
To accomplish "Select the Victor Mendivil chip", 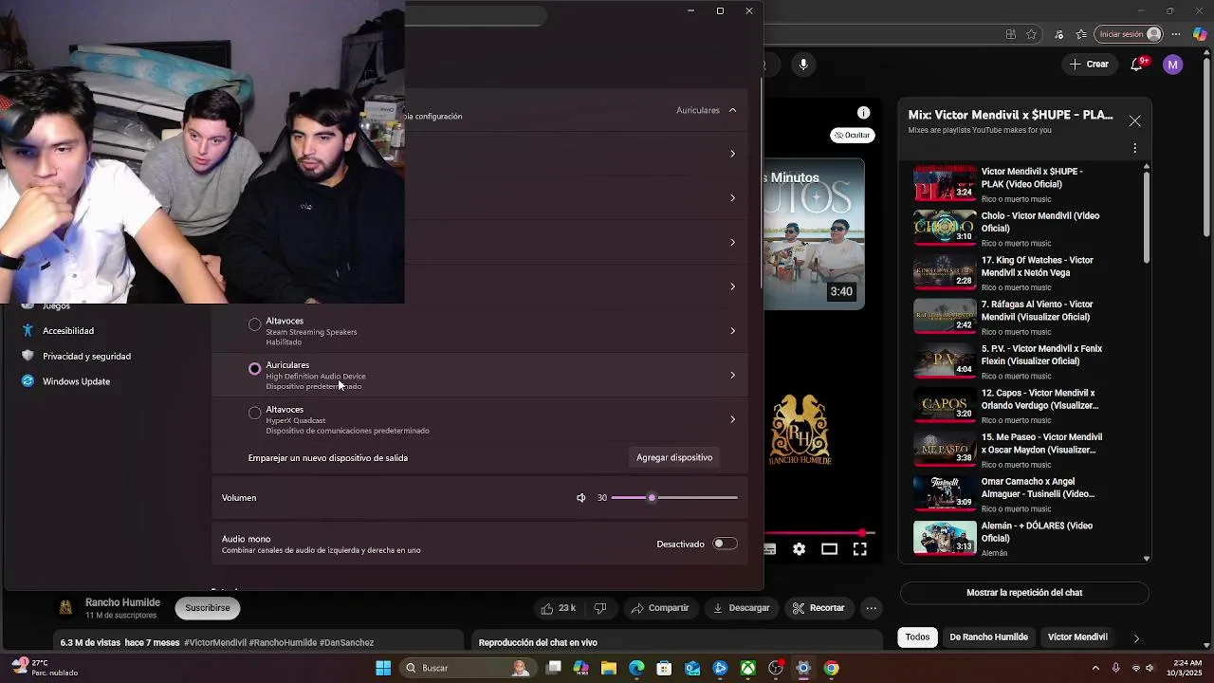I will tap(1077, 637).
